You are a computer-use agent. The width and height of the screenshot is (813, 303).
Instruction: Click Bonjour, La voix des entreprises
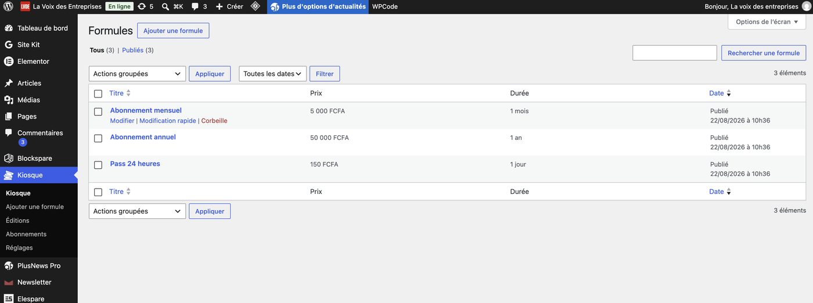(x=751, y=6)
